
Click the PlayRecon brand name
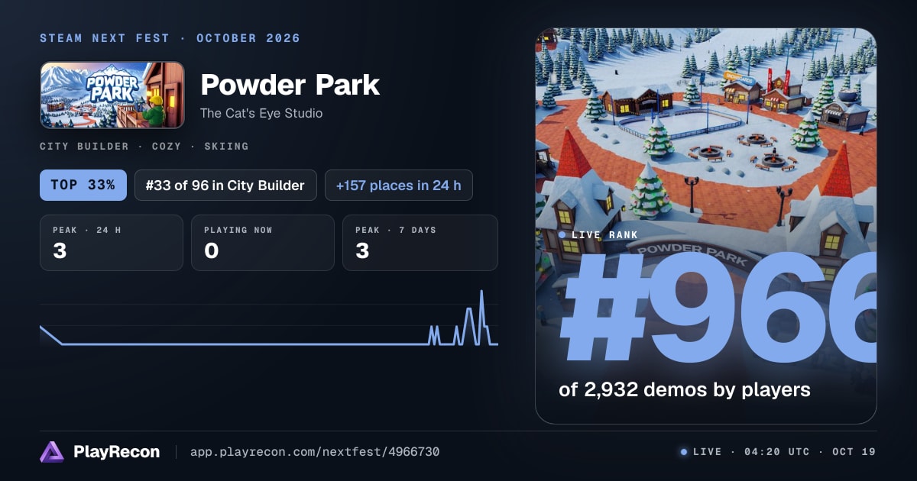click(116, 452)
